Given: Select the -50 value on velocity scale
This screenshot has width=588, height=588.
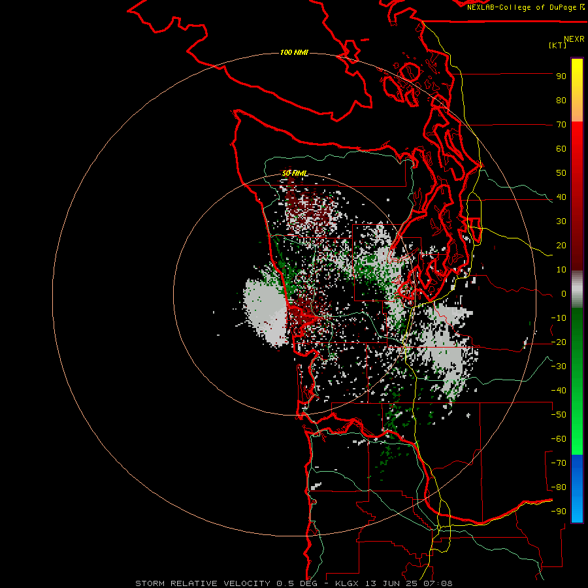Looking at the screenshot, I should tap(559, 415).
